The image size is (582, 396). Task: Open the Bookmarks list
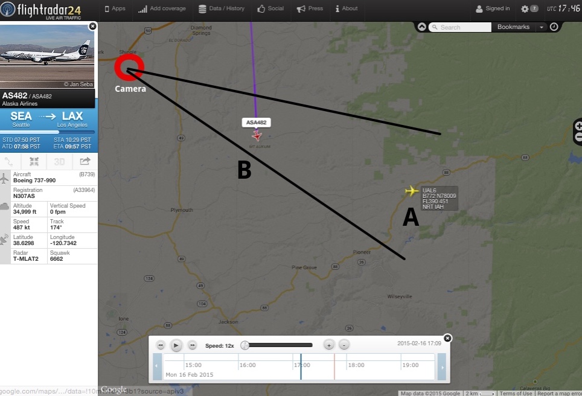point(513,27)
